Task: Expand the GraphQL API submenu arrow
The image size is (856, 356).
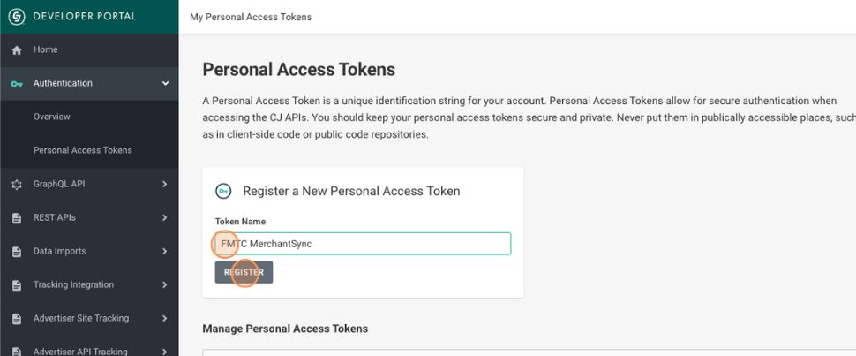Action: (x=165, y=185)
